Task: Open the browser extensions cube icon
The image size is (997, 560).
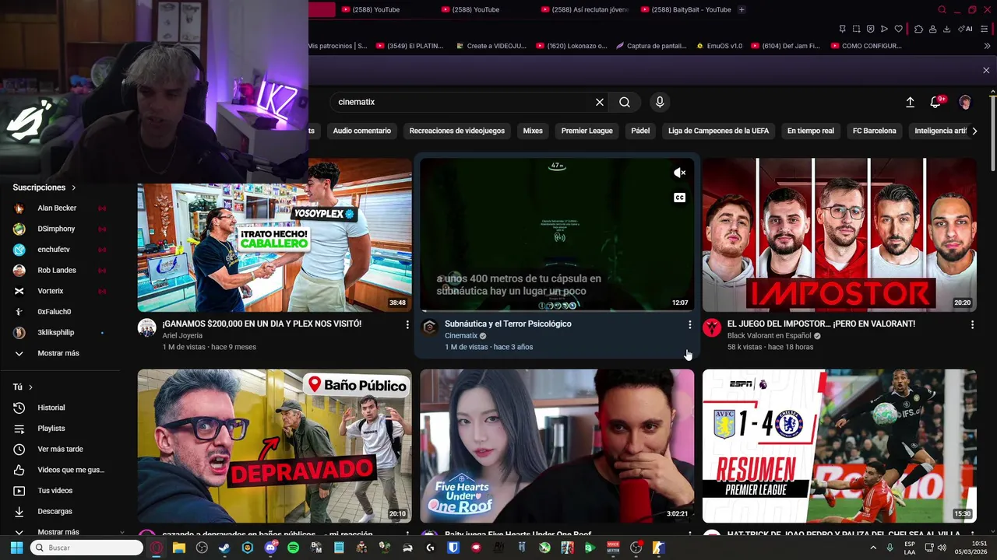Action: click(918, 29)
